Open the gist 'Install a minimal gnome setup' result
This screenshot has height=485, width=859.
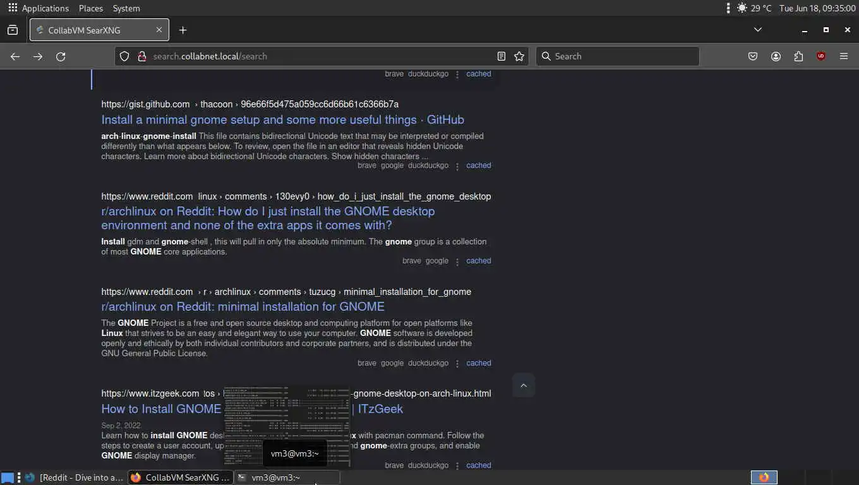pyautogui.click(x=283, y=120)
